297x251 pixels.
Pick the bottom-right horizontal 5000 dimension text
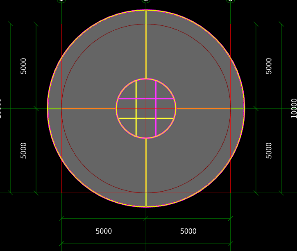(x=188, y=231)
